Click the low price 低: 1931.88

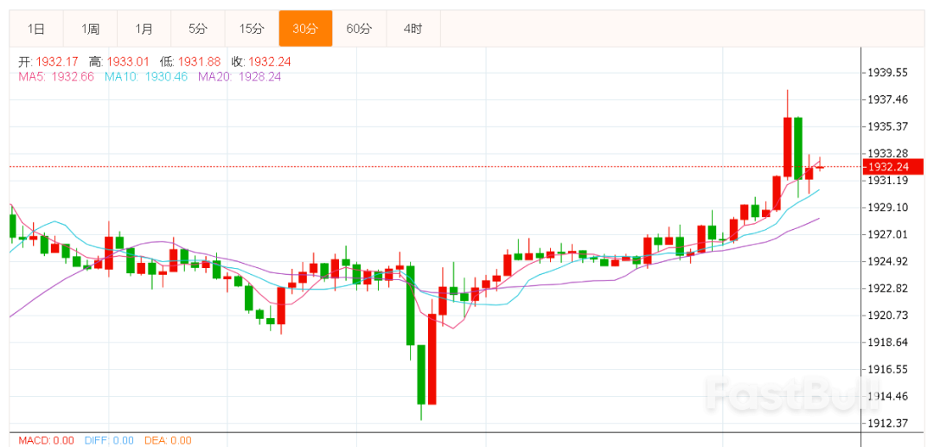coord(190,62)
